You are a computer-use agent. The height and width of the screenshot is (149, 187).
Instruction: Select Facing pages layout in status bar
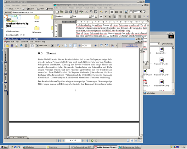(140, 141)
